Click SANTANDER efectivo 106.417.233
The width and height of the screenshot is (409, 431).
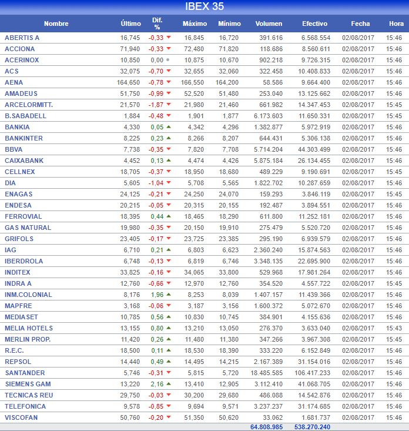[x=312, y=373]
